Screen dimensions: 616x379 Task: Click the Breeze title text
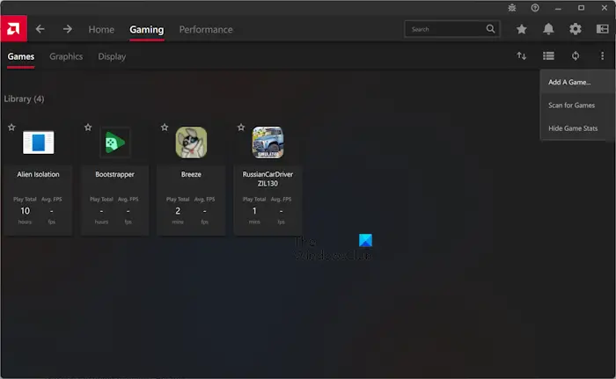191,174
